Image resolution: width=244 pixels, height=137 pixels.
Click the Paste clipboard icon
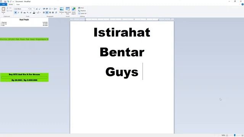tap(3, 9)
